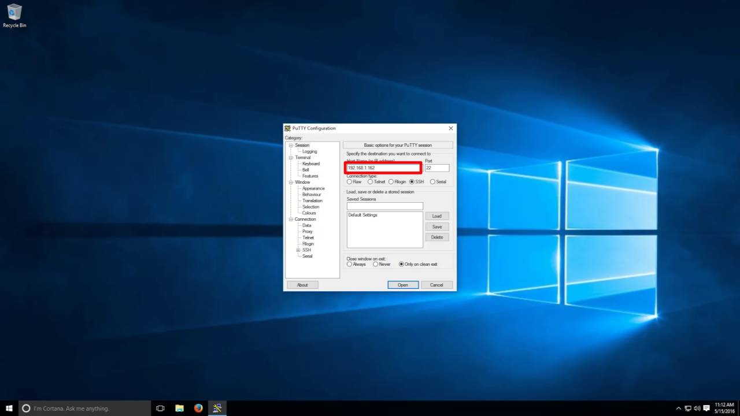
Task: Select Serial connection type
Action: tap(438, 182)
